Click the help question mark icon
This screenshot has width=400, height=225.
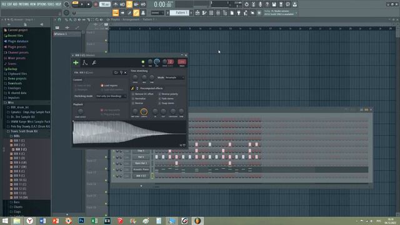click(267, 4)
